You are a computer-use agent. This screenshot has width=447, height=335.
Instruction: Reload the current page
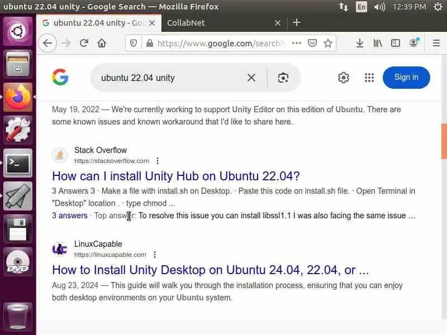coord(84,44)
